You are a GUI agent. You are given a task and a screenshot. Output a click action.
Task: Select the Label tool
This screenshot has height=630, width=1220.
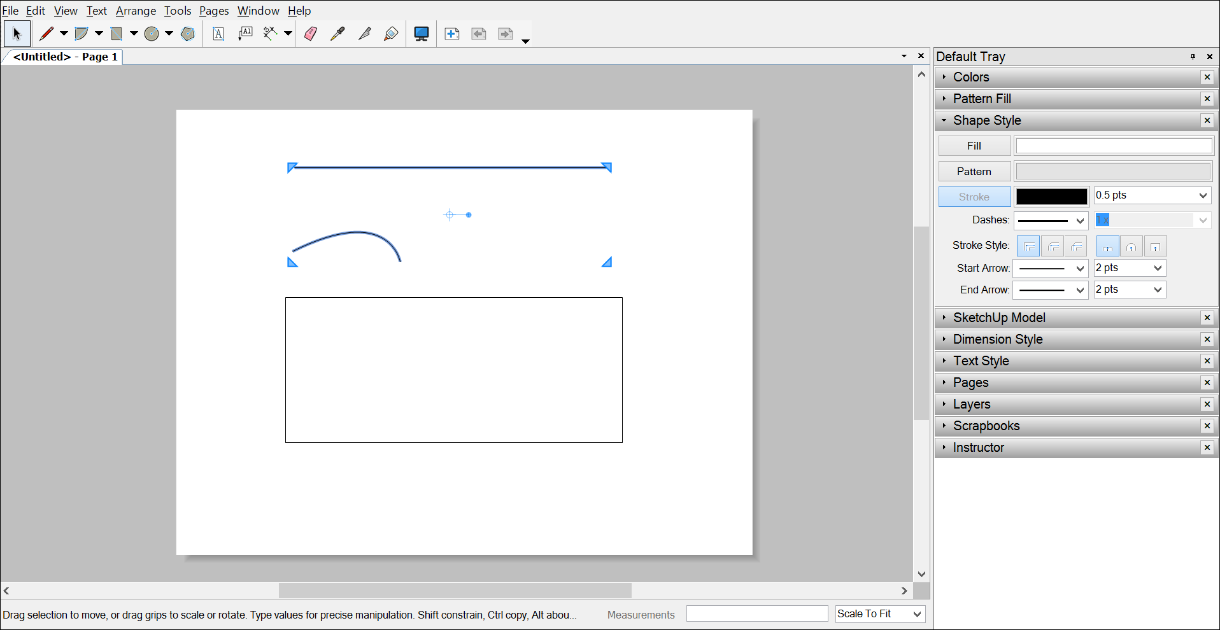(x=245, y=33)
